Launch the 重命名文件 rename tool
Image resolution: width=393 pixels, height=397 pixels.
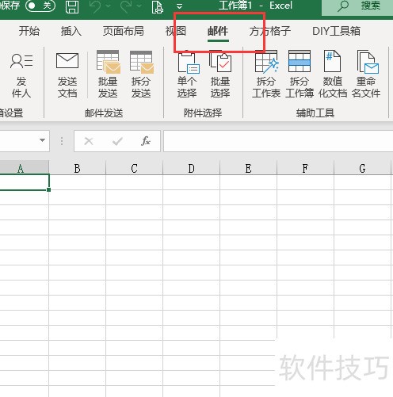tap(366, 74)
